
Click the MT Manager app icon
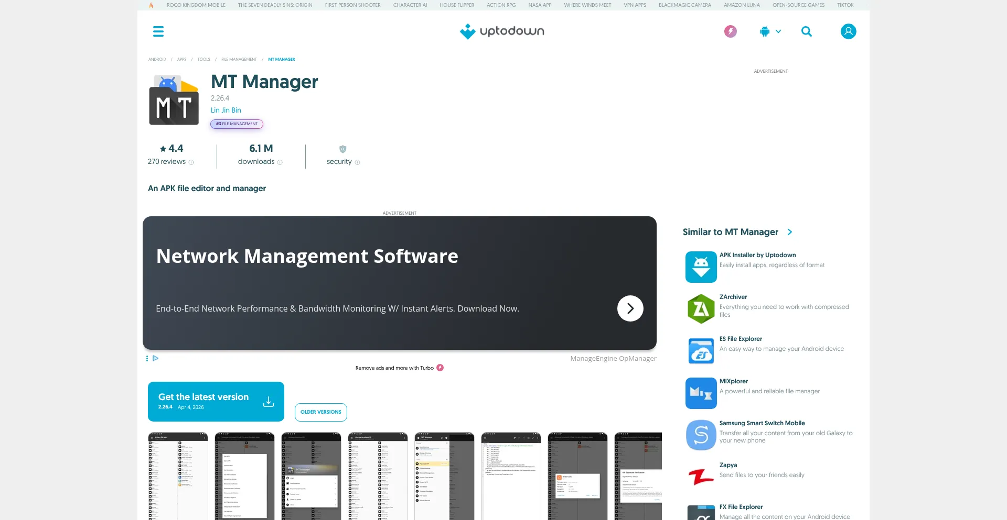[174, 100]
